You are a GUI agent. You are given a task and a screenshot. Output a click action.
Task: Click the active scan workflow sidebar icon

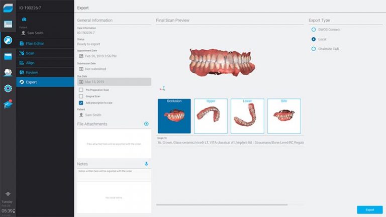pos(8,40)
